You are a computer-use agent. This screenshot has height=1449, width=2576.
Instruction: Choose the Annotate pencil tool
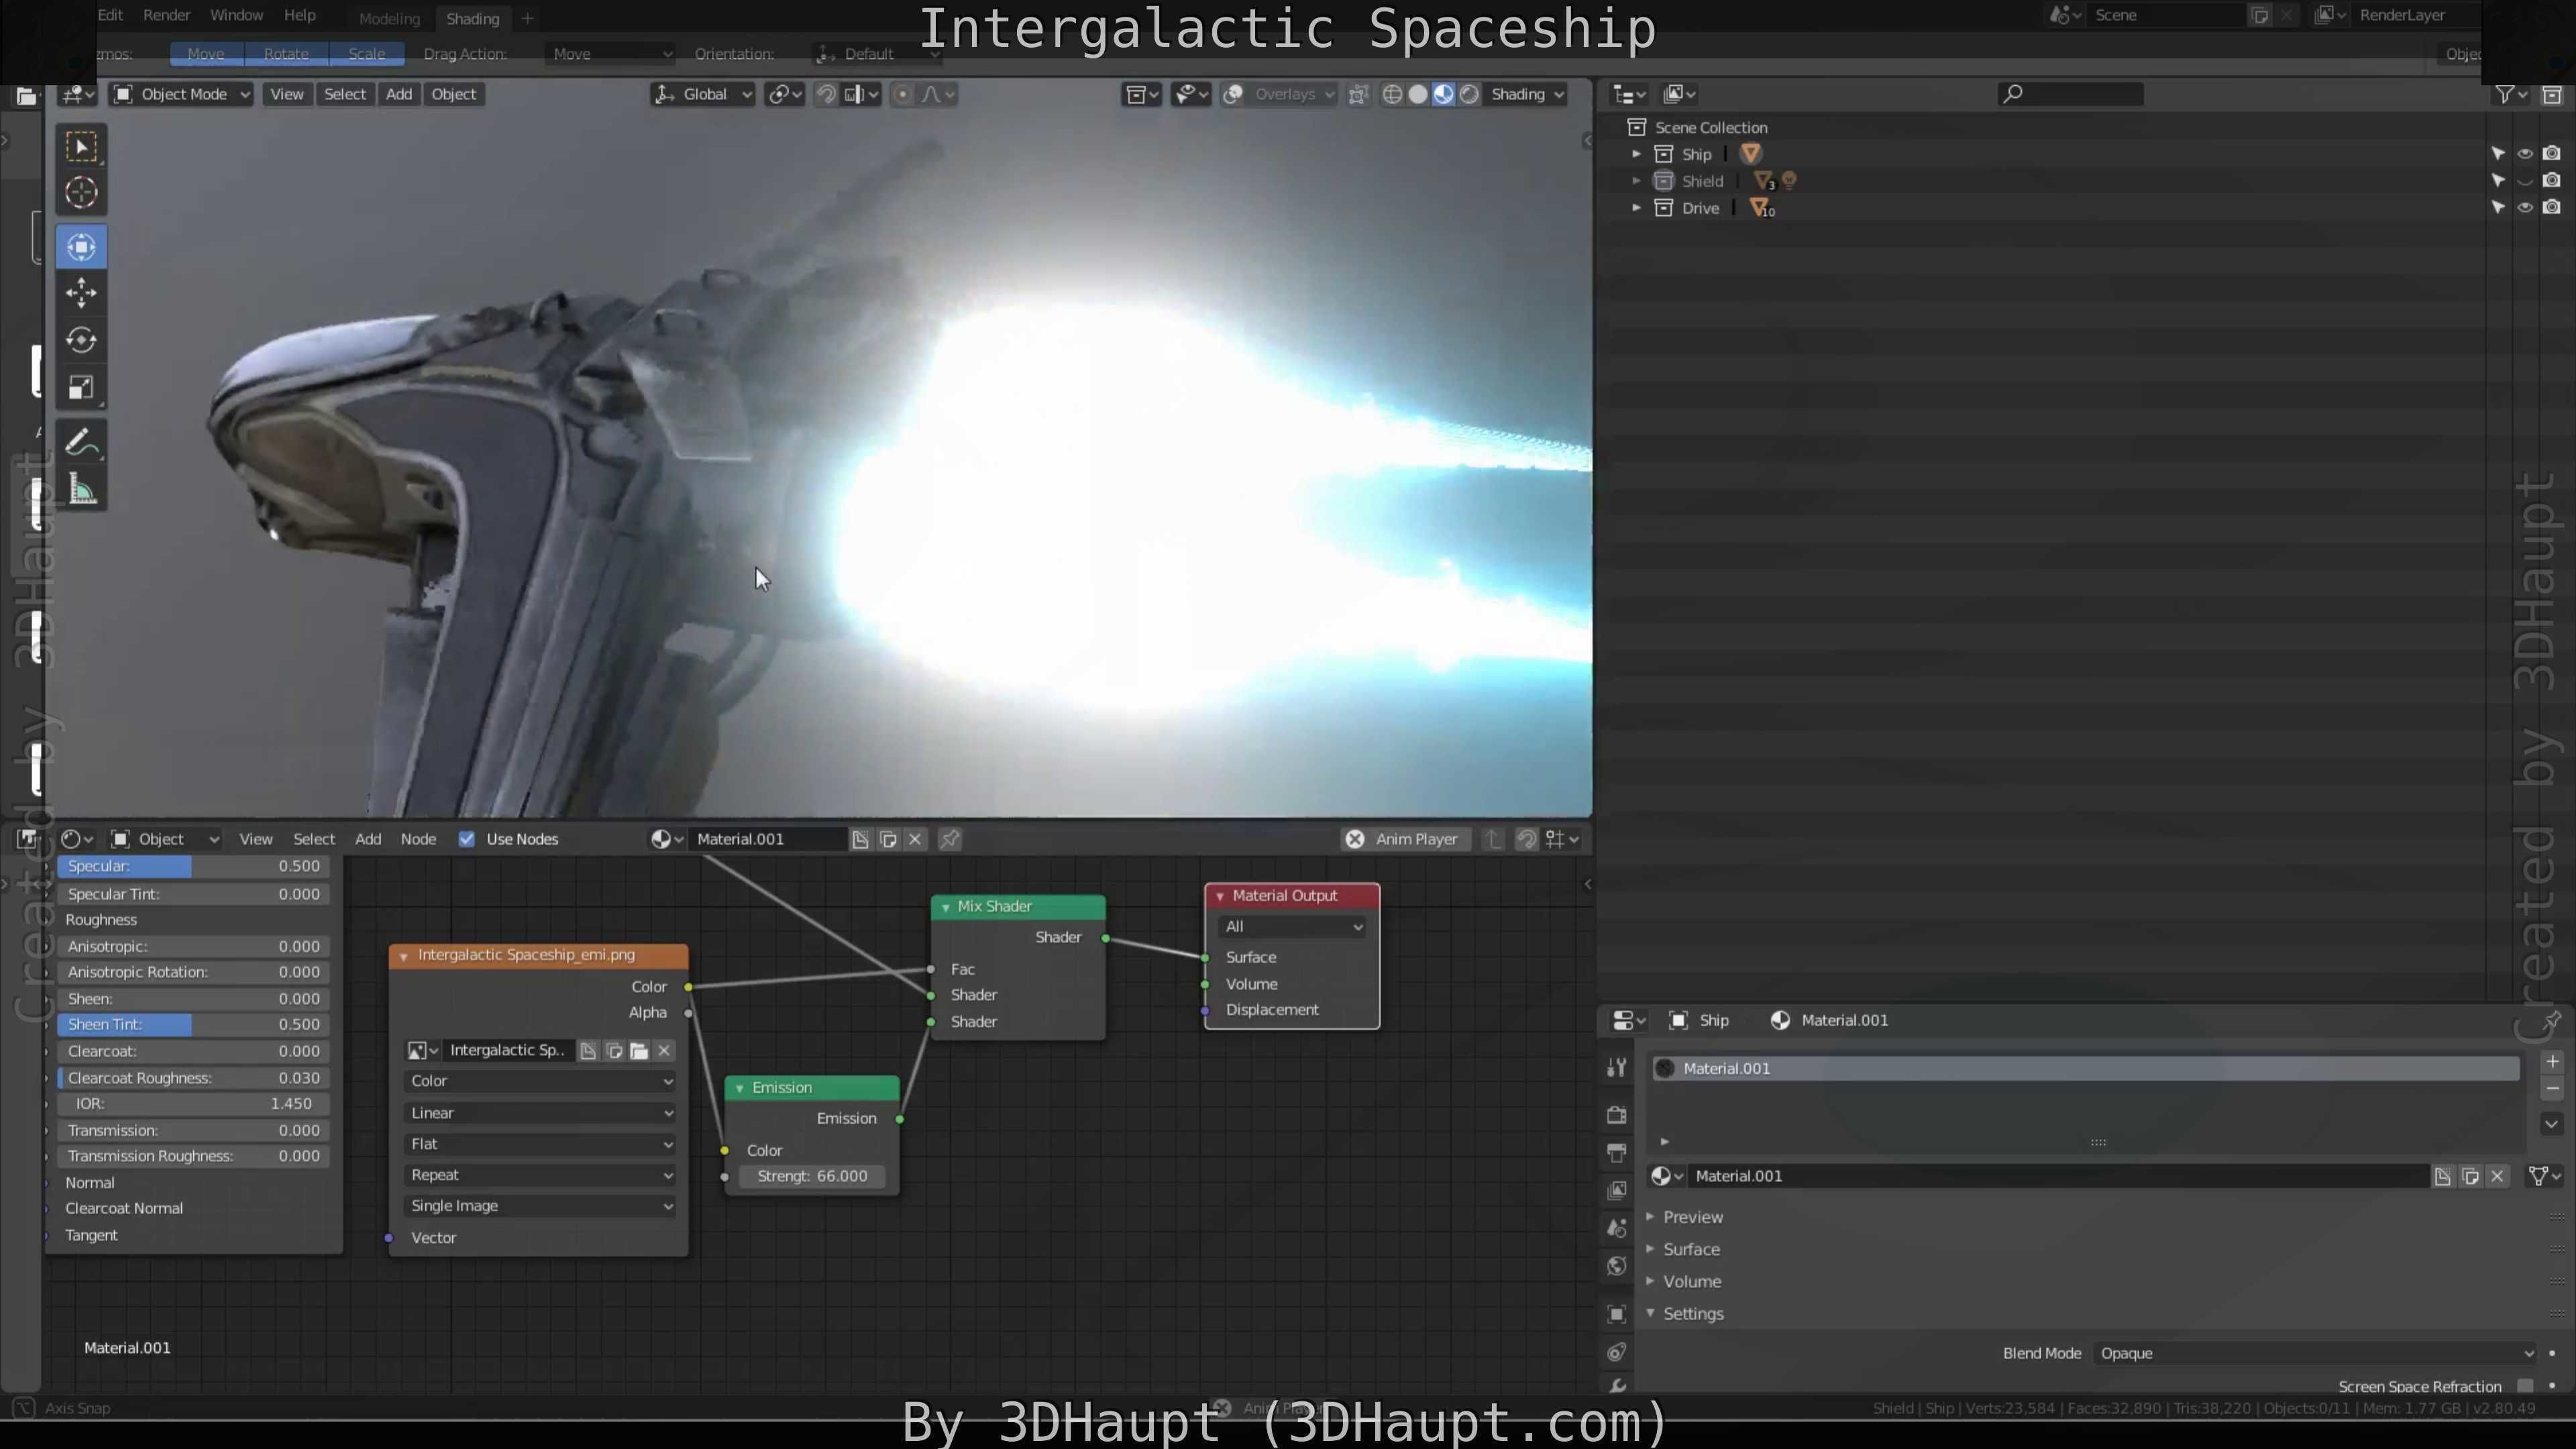tap(81, 442)
